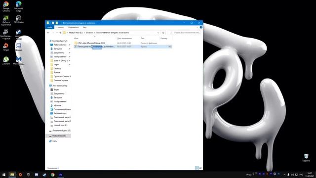Open the recent locations dropdown arrow

[x=57, y=33]
